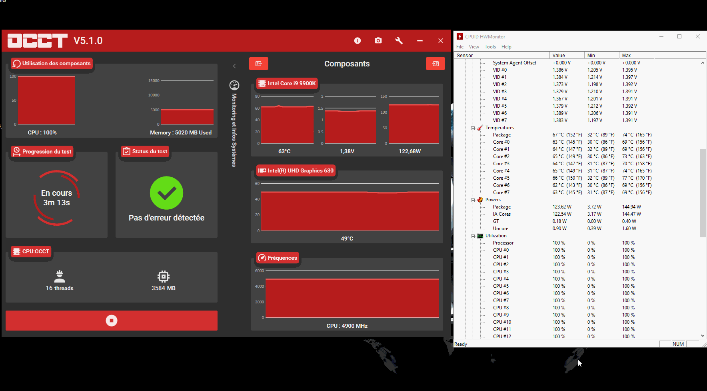Open the OCCT info icon

[x=357, y=40]
